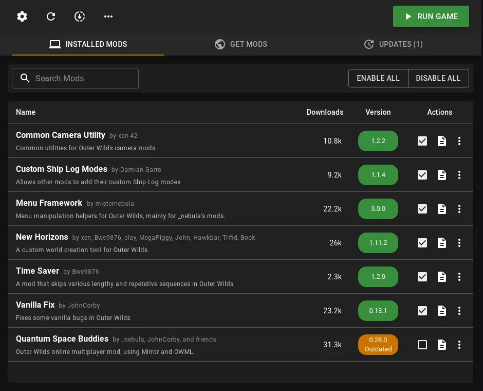The height and width of the screenshot is (391, 483).
Task: Open readme icon for New Horizons
Action: point(442,243)
